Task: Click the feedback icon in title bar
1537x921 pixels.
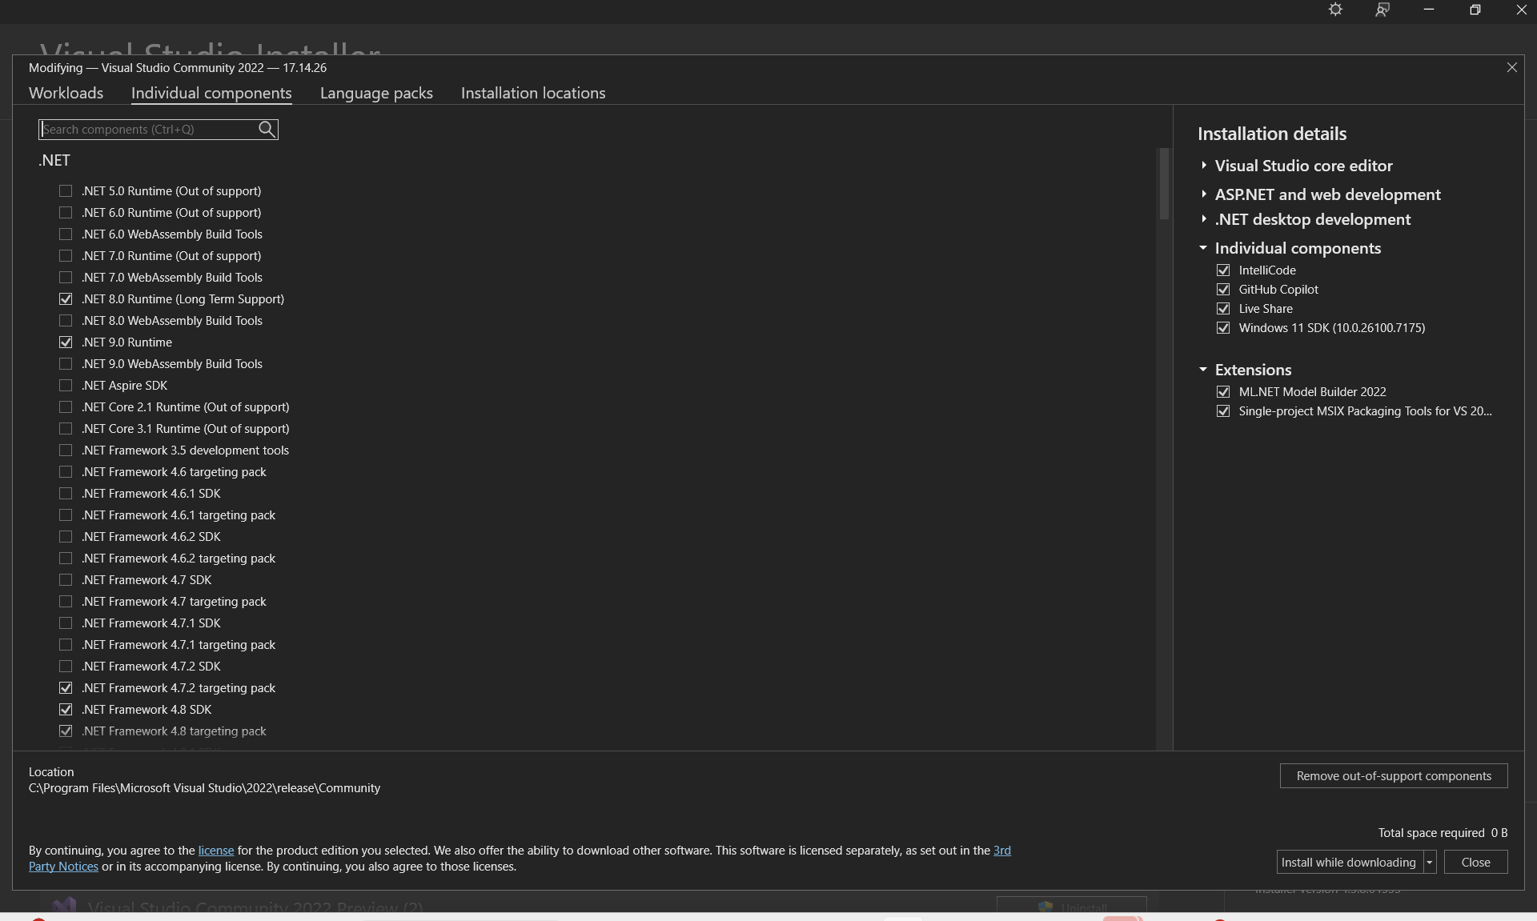Action: point(1382,10)
